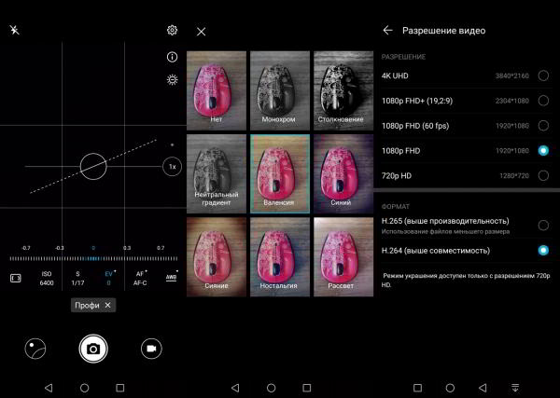Close the filter selection screen
This screenshot has height=398, width=560.
[x=202, y=32]
